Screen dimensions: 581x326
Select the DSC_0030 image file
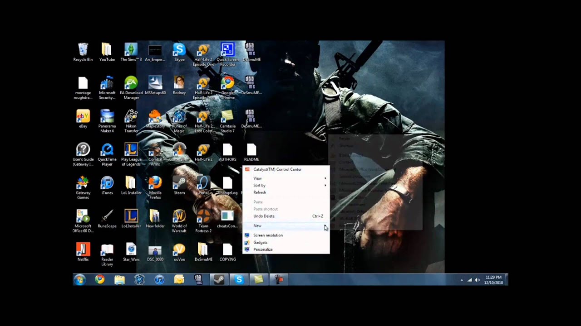pyautogui.click(x=155, y=252)
